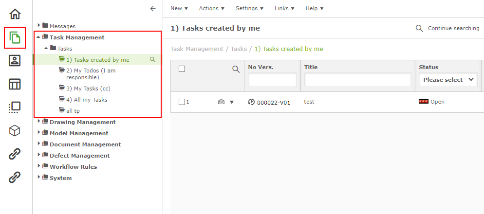Tick the select-all checkbox in table header
This screenshot has width=484, height=214.
(x=182, y=69)
